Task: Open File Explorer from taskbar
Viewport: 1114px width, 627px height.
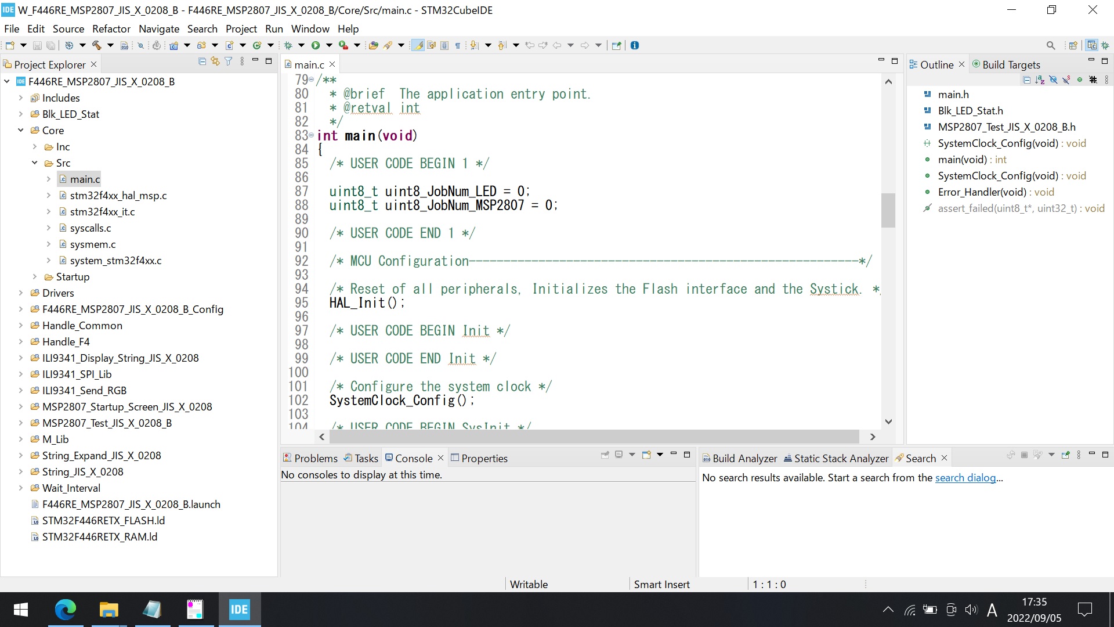Action: point(108,610)
